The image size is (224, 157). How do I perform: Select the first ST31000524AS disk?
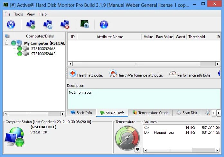coord(43,48)
